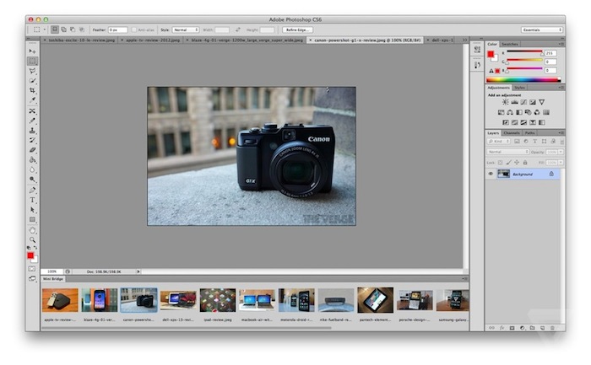The height and width of the screenshot is (365, 591).
Task: Activate the Zoom tool in toolbar
Action: [x=32, y=239]
